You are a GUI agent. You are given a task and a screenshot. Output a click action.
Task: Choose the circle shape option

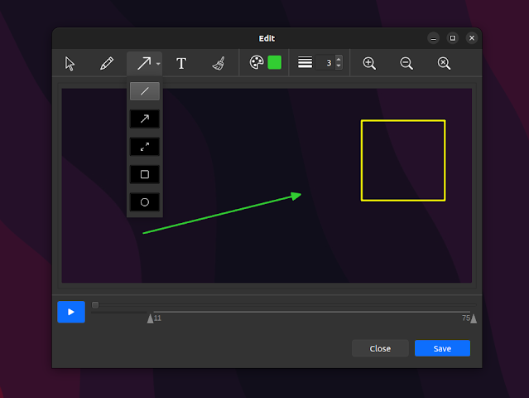coord(145,201)
